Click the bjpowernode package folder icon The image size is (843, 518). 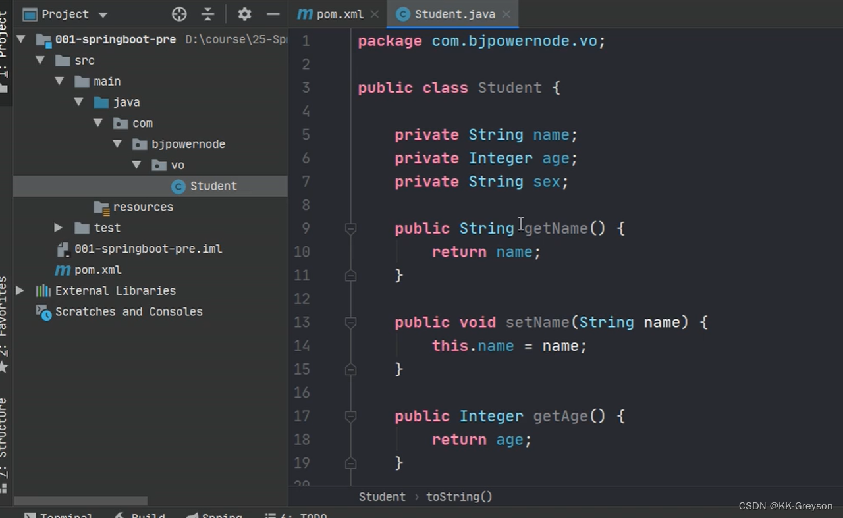click(140, 144)
